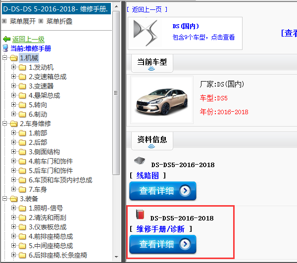Viewport: 297px width, 263px height.
Task: Select the 5.后车门和饰件 tree item
Action: pyautogui.click(x=51, y=171)
